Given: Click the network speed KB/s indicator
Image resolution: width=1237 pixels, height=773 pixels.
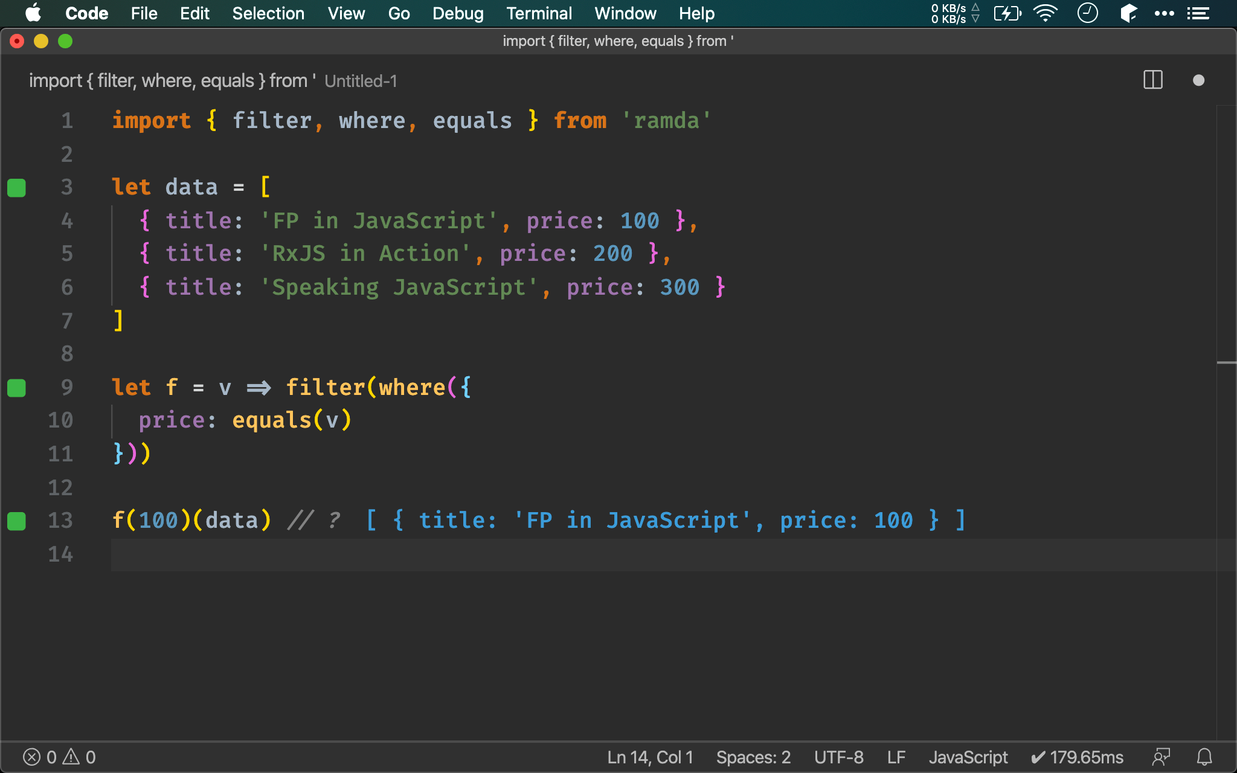Looking at the screenshot, I should tap(955, 13).
